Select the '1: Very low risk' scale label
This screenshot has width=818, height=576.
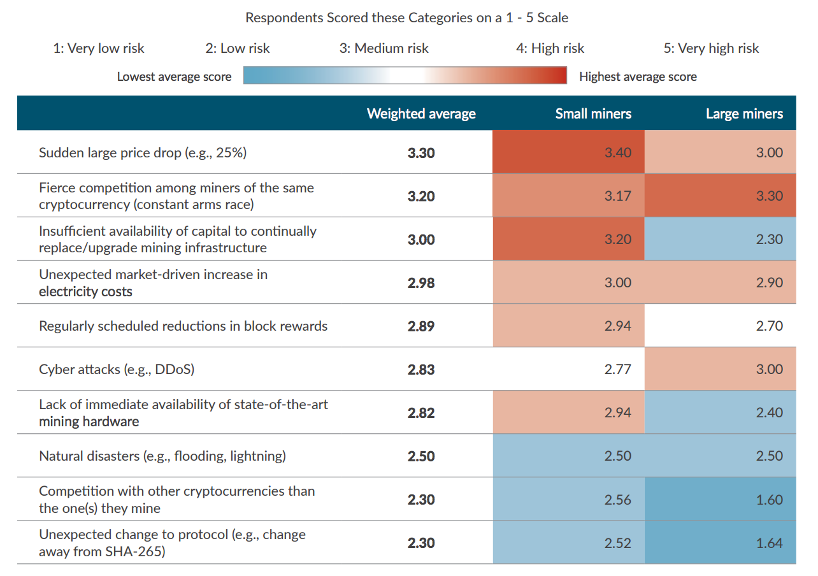[x=99, y=48]
